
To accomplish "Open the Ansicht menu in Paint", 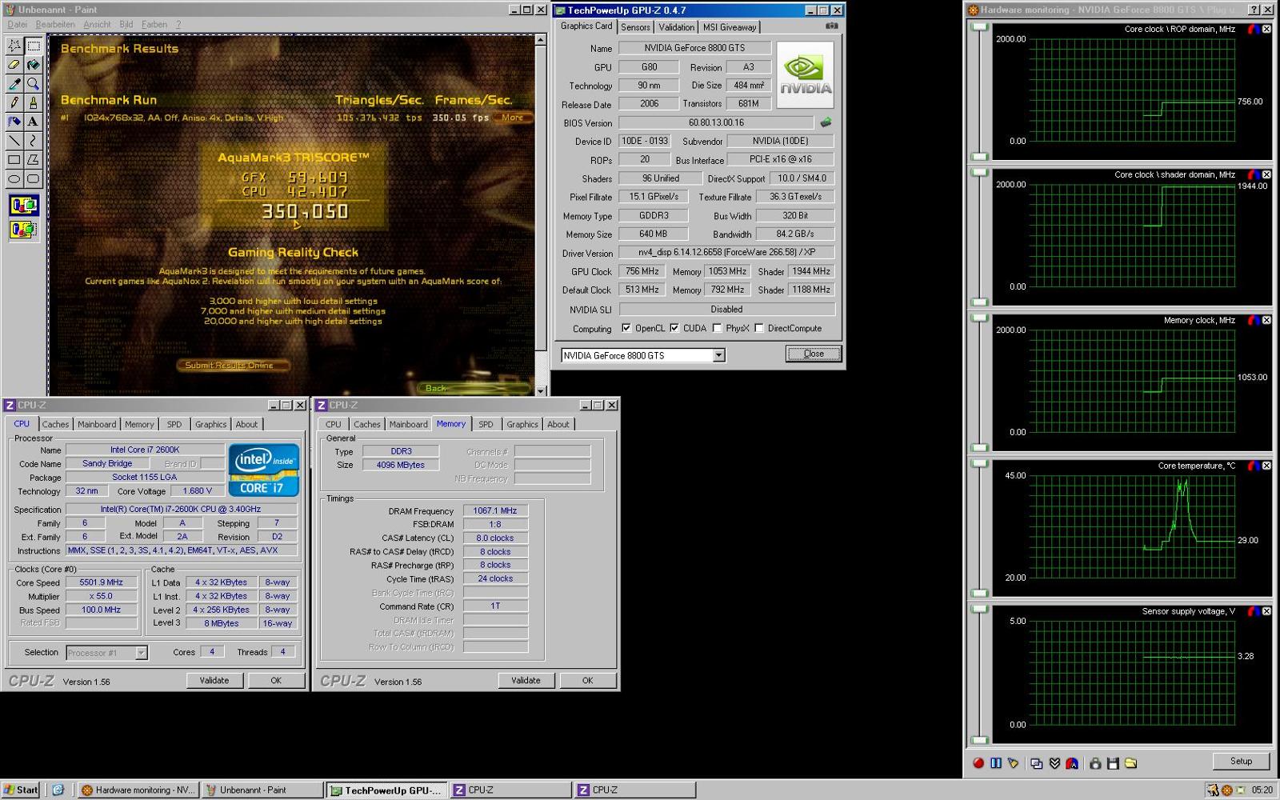I will click(x=98, y=24).
